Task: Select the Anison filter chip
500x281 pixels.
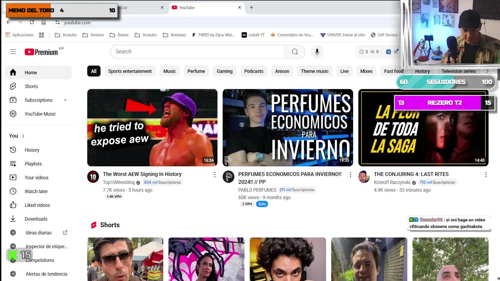Action: (x=282, y=71)
